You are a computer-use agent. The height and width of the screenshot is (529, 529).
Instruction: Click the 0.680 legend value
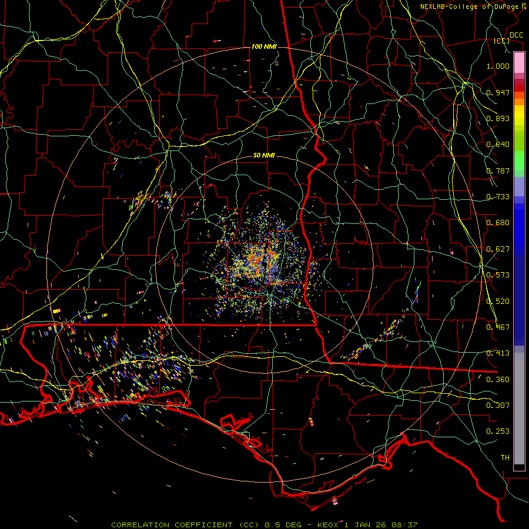[498, 223]
